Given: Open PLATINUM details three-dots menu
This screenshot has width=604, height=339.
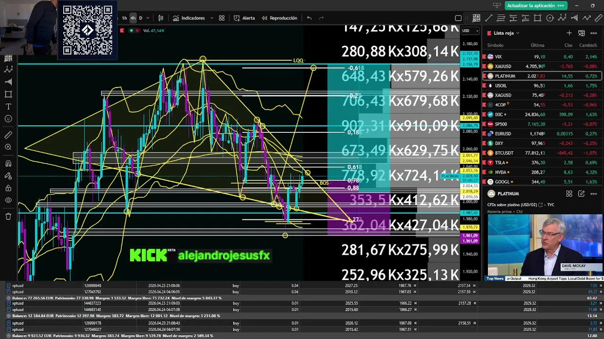Looking at the screenshot, I should [594, 194].
